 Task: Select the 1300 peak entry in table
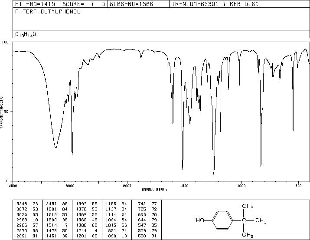pos(87,225)
